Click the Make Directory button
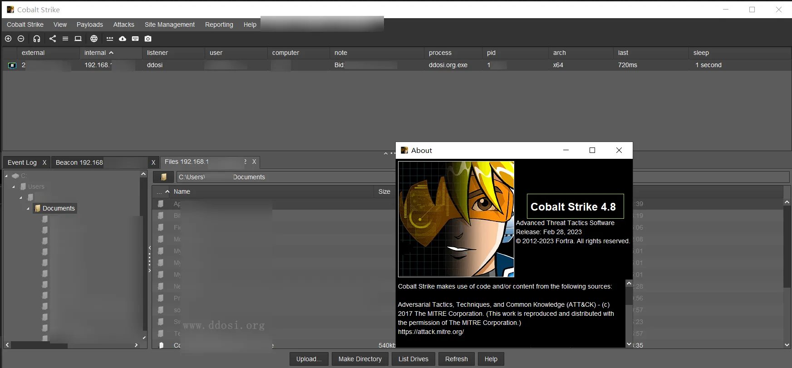 click(360, 359)
